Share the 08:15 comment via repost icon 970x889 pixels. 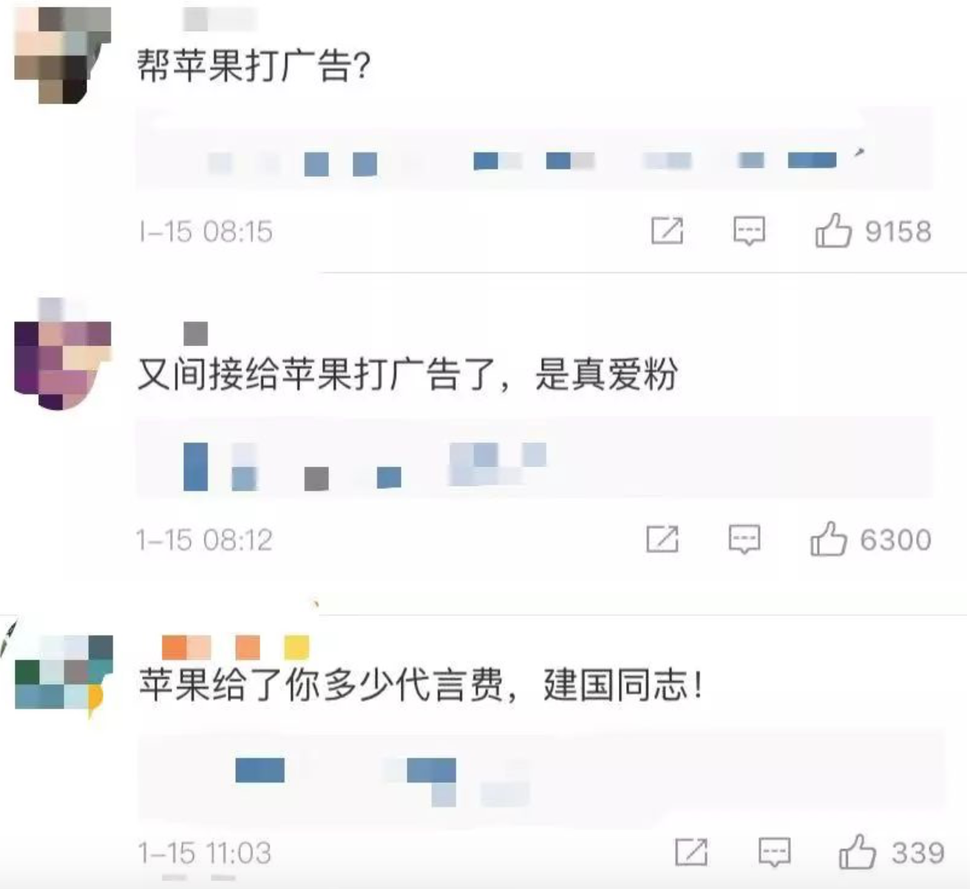(x=667, y=231)
